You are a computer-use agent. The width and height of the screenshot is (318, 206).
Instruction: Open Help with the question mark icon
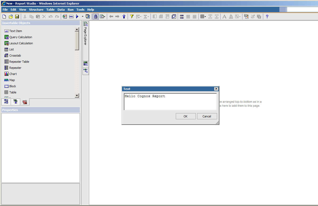[x=267, y=17]
